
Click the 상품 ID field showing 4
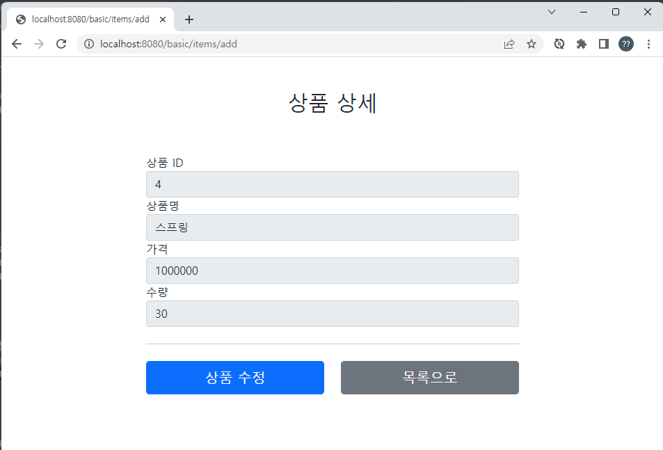[x=333, y=184]
